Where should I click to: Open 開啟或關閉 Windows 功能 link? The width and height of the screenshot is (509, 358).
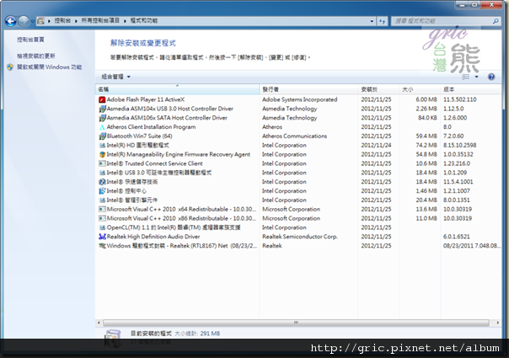tap(50, 67)
